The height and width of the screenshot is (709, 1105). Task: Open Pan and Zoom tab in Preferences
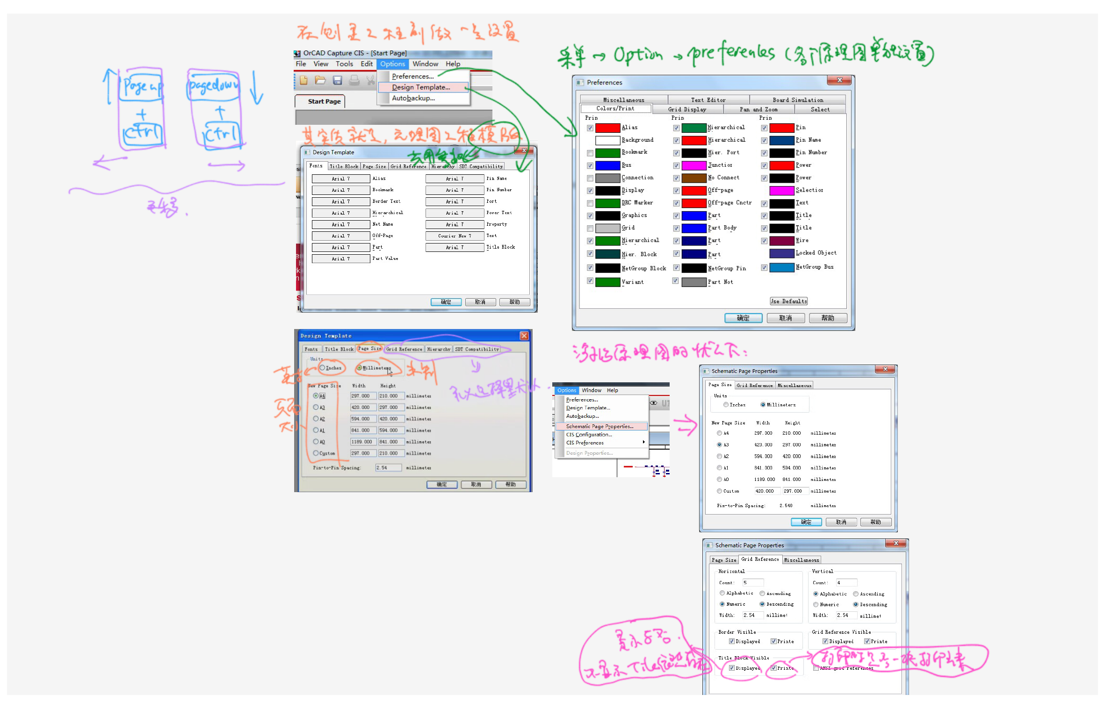pyautogui.click(x=758, y=109)
